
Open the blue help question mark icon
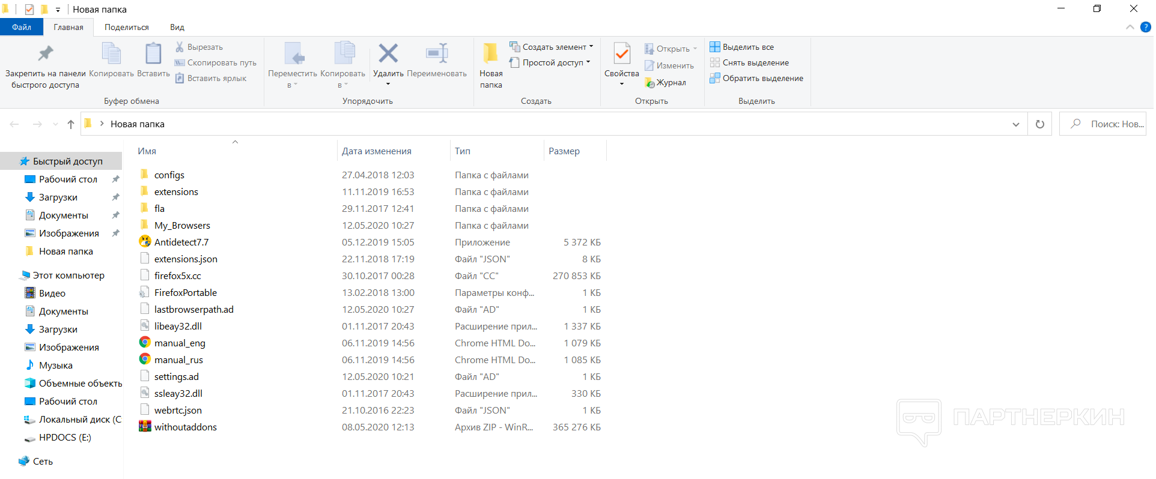point(1145,27)
